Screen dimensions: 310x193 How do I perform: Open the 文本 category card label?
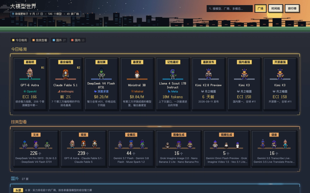coord(36,135)
